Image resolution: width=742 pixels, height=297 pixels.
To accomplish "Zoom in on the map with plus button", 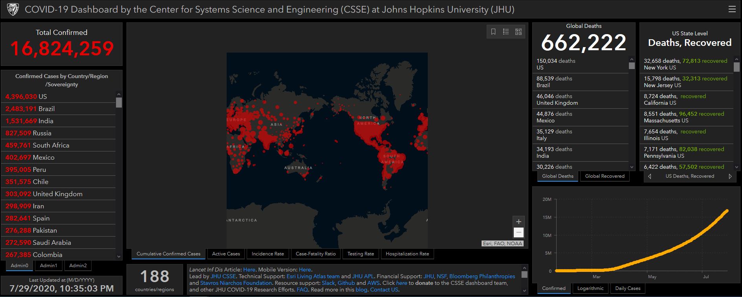I will (518, 222).
